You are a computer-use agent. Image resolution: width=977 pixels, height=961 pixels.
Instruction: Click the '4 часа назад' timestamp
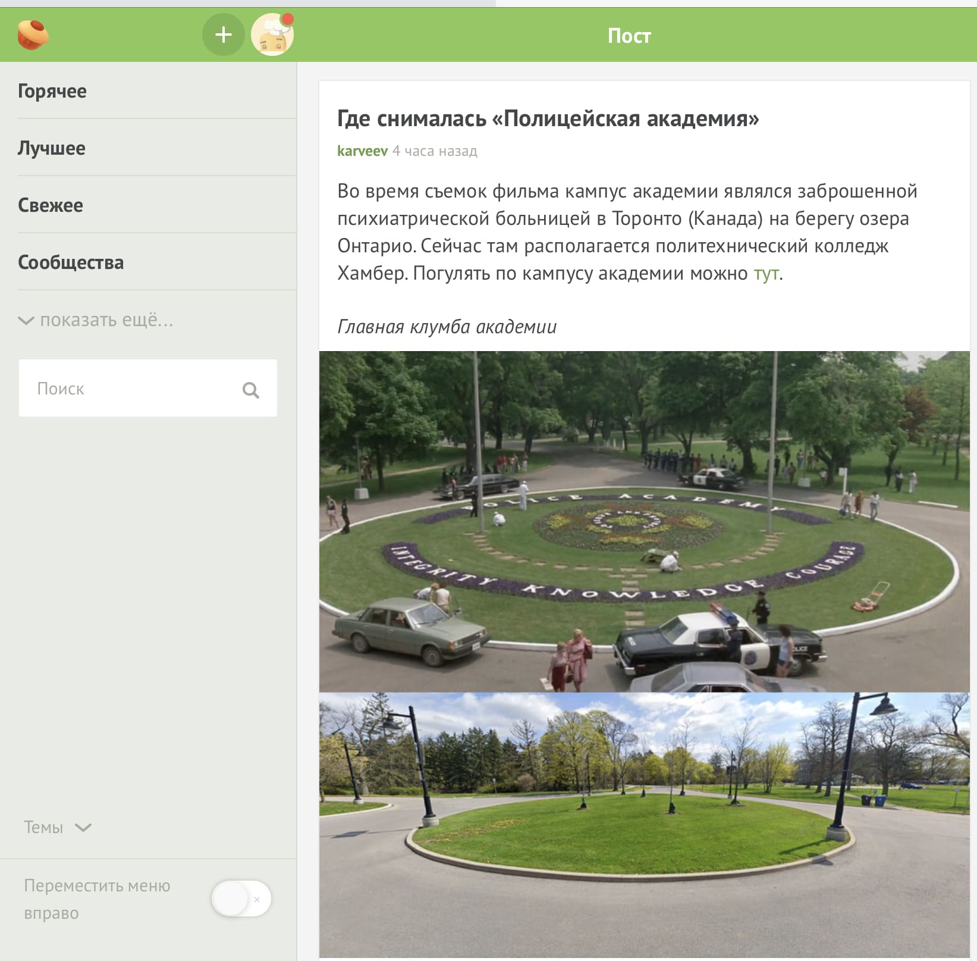(435, 151)
